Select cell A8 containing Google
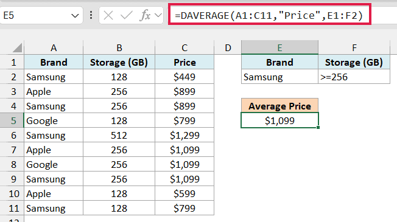 [x=54, y=165]
